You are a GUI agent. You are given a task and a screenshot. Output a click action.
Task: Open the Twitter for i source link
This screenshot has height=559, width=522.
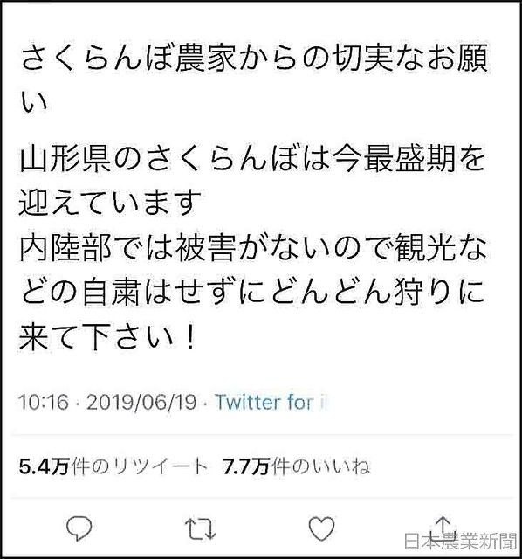click(x=271, y=403)
